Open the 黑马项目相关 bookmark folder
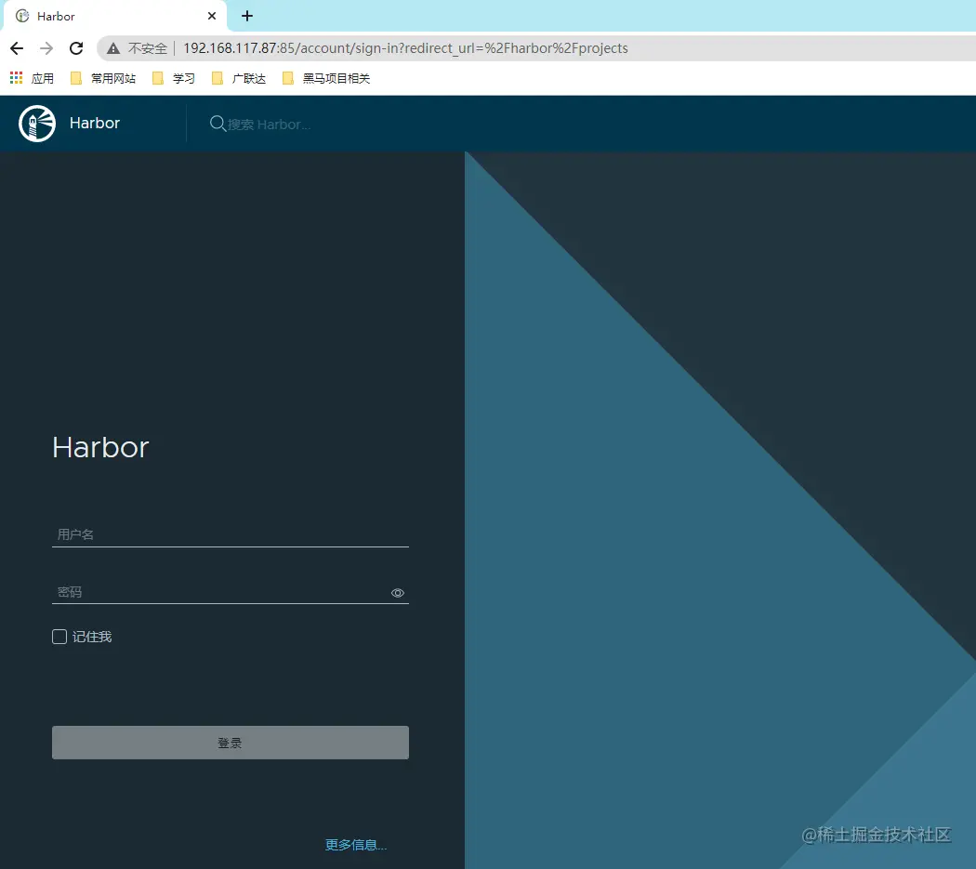Viewport: 976px width, 869px height. point(326,78)
